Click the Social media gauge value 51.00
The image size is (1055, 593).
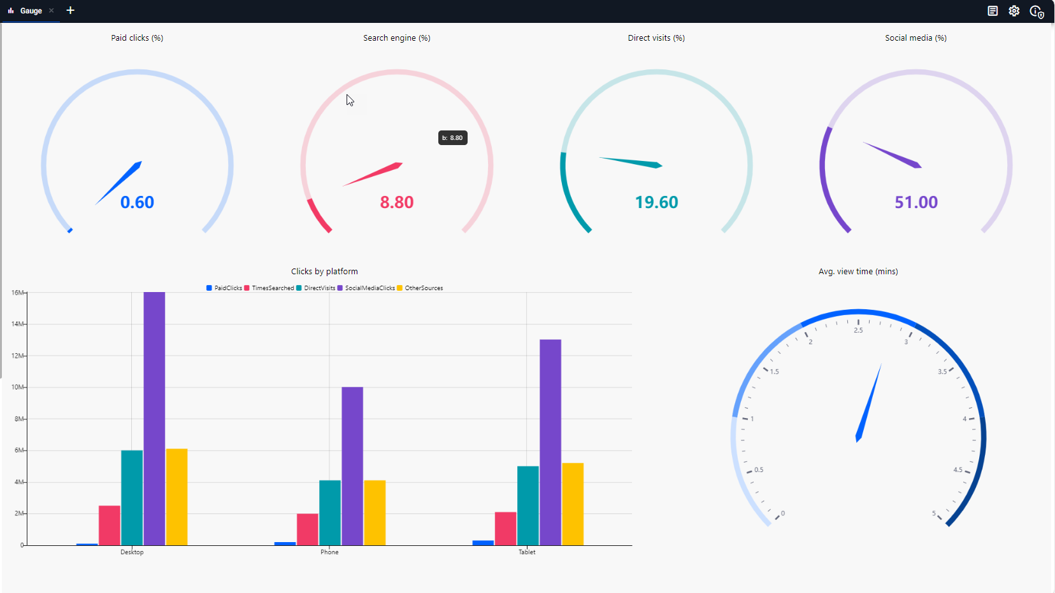(916, 202)
